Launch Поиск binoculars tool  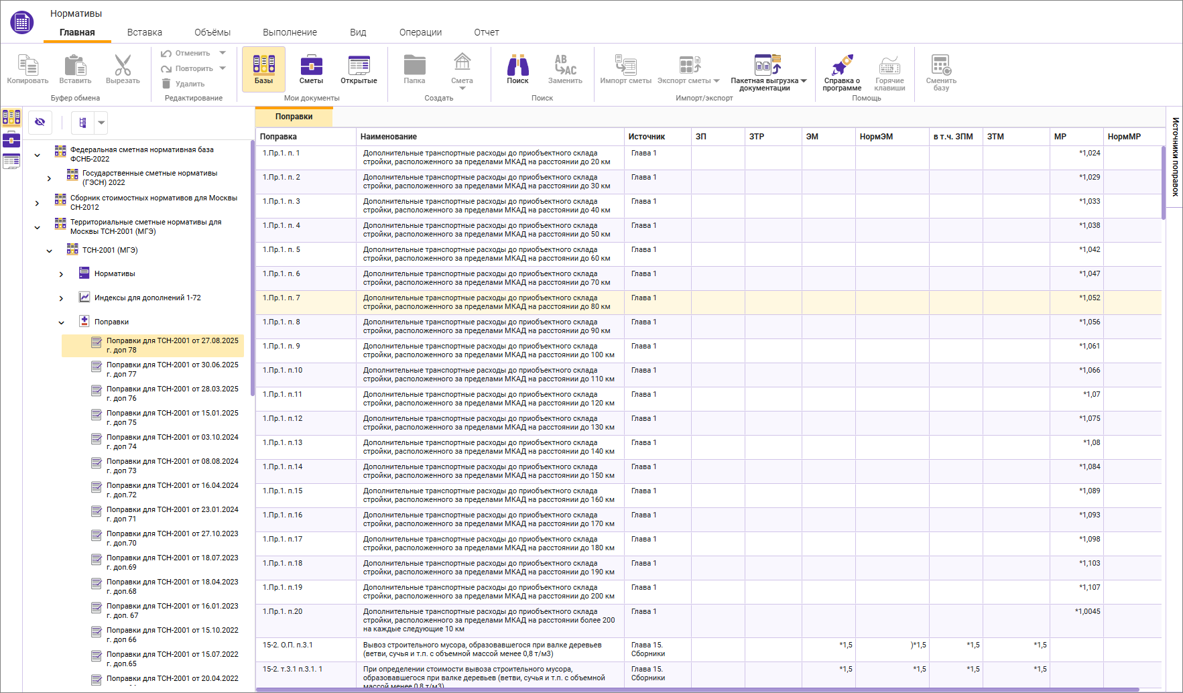click(x=517, y=68)
